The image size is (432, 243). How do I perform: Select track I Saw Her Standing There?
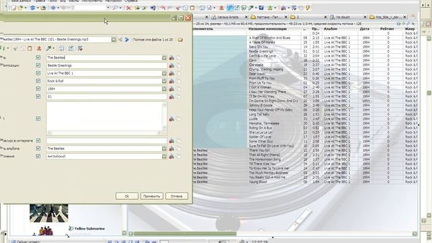(x=267, y=92)
